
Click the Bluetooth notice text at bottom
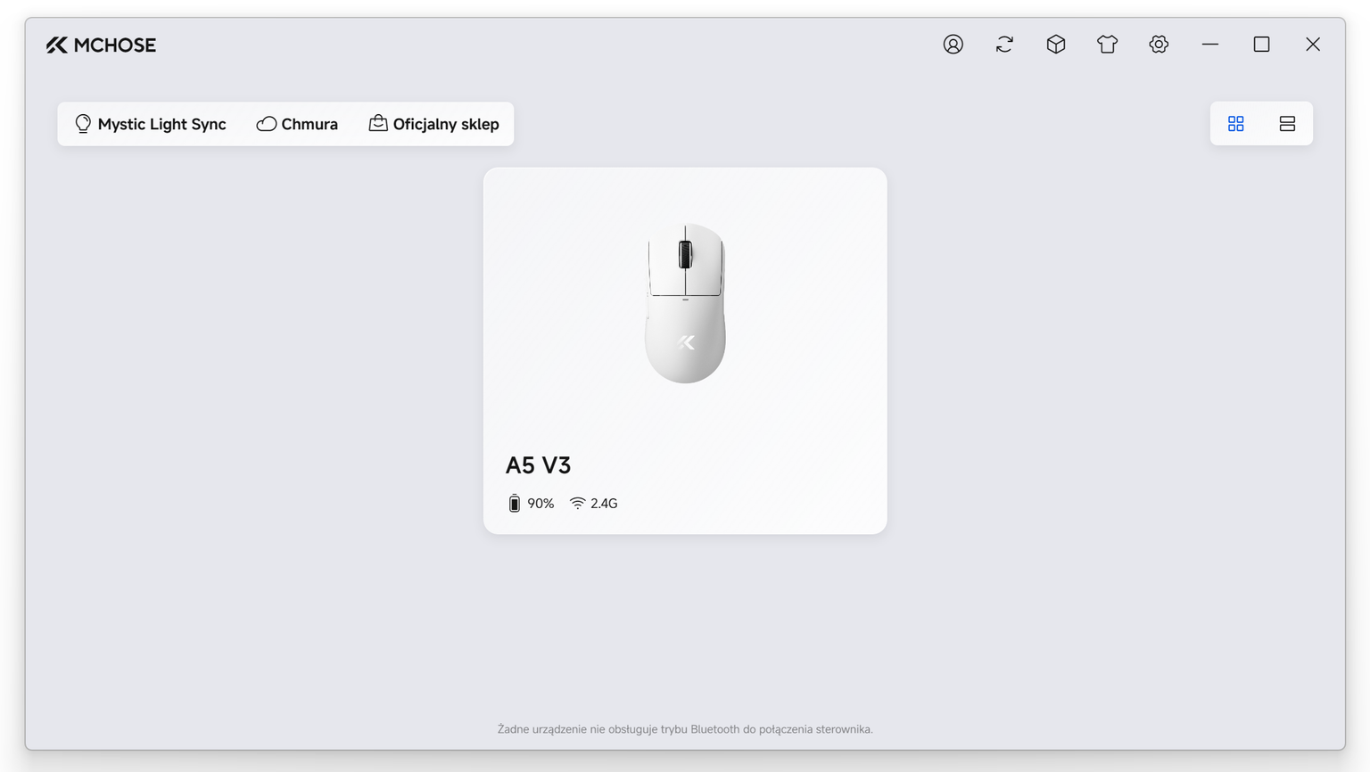pos(685,729)
